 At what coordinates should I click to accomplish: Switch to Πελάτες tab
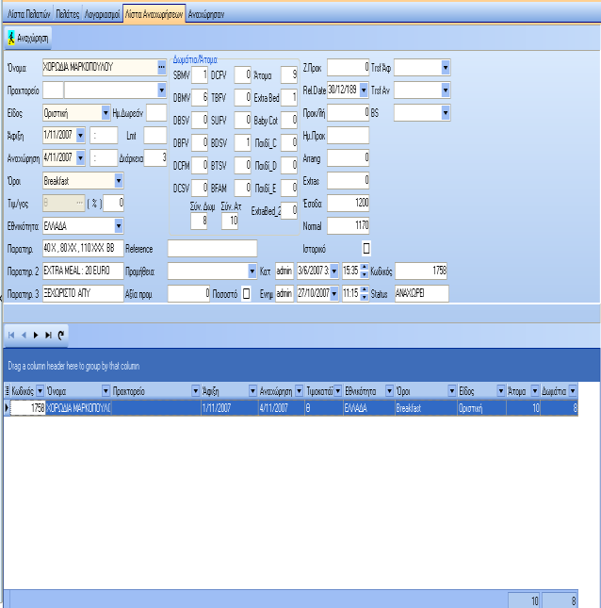[68, 14]
